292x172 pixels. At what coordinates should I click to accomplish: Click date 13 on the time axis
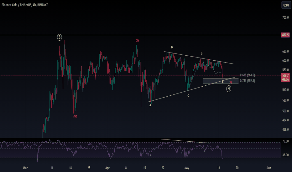(219, 168)
